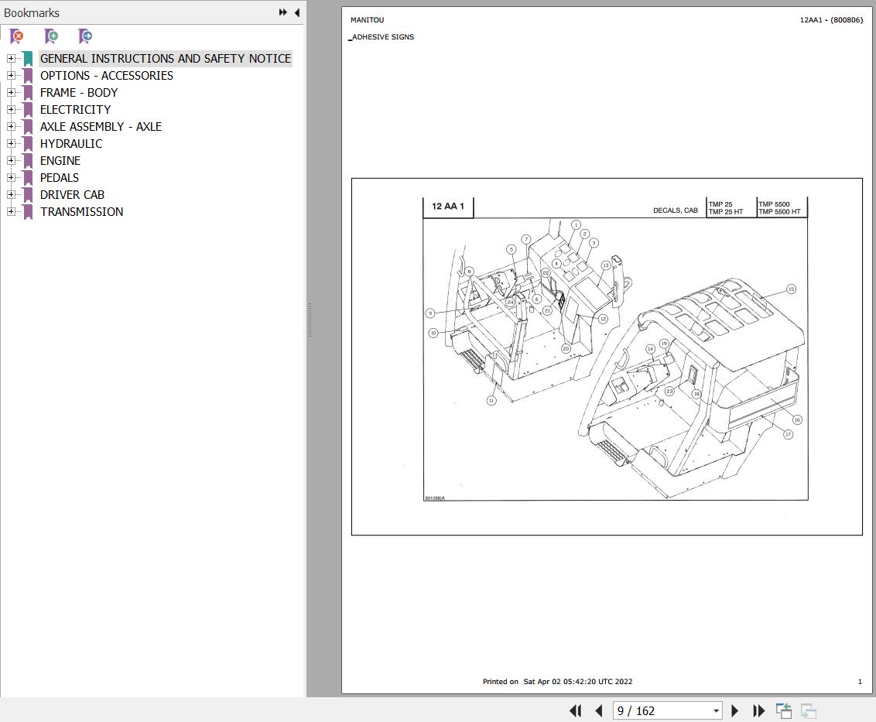876x722 pixels.
Task: Jump to the first page
Action: pos(575,710)
